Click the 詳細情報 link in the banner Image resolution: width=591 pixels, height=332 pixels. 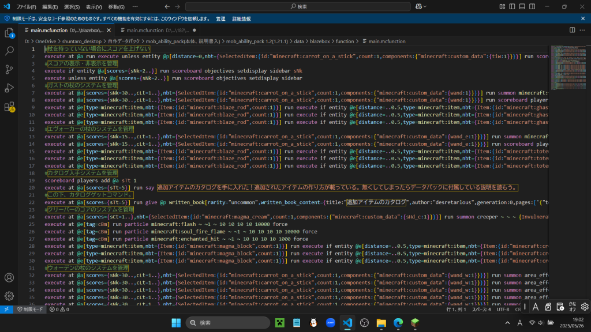(x=241, y=19)
